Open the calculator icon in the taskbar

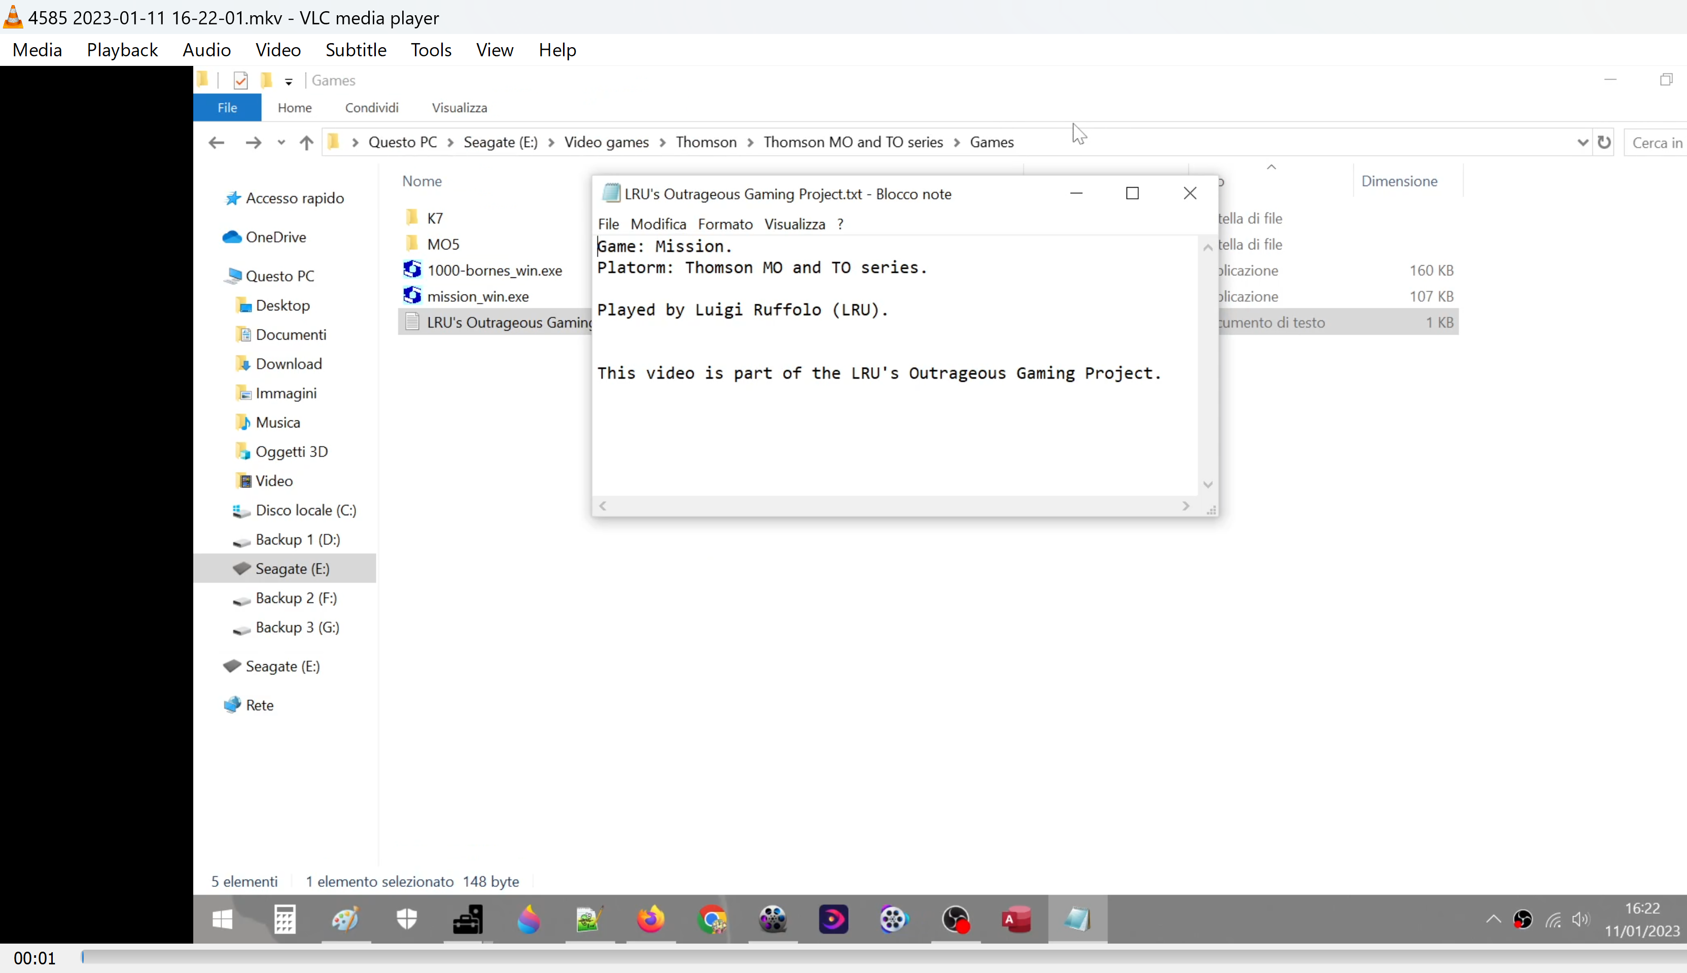pyautogui.click(x=285, y=920)
